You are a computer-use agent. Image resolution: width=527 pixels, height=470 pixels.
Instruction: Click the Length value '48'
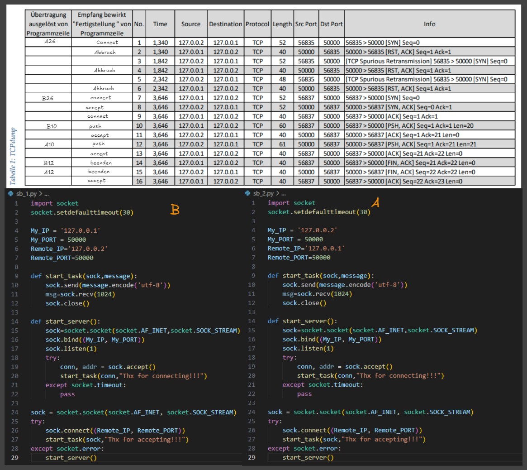[282, 79]
